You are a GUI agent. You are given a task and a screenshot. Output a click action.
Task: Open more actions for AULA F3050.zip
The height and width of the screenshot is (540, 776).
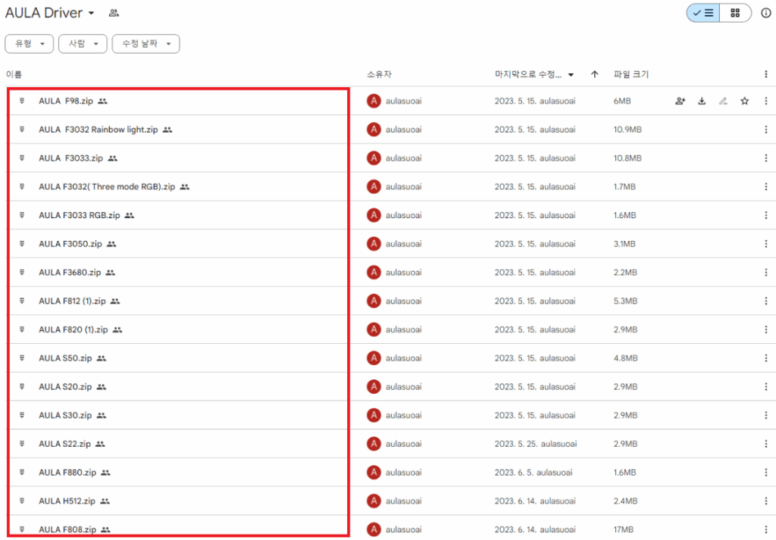[765, 244]
